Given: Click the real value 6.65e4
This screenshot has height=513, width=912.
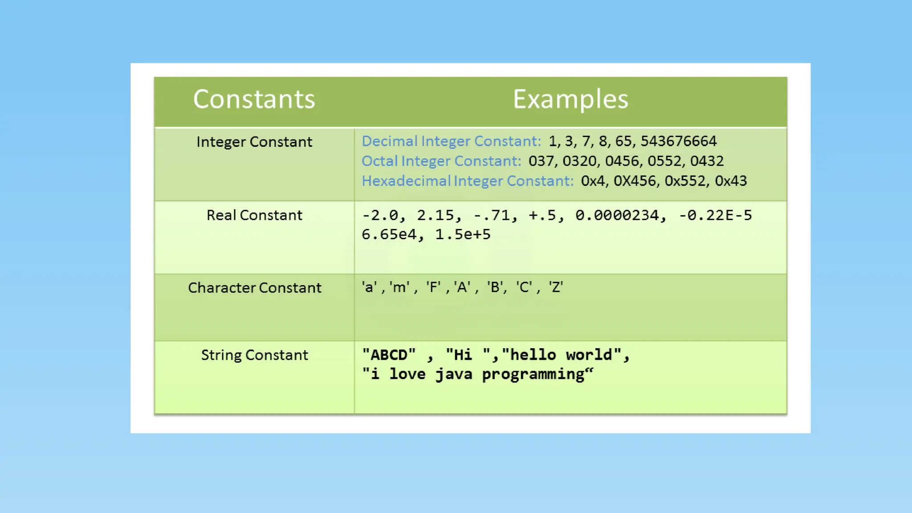Looking at the screenshot, I should (x=389, y=234).
